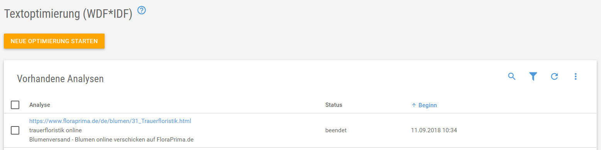Viewport: 601px width, 150px height.
Task: Open the filter funnel for analyses
Action: tap(533, 76)
